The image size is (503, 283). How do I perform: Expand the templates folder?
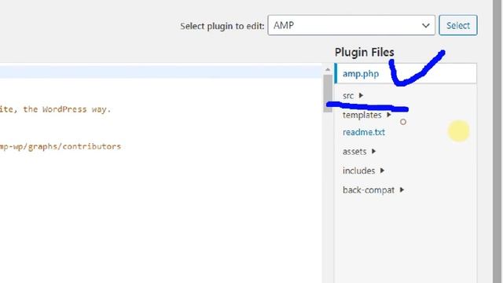click(x=367, y=115)
